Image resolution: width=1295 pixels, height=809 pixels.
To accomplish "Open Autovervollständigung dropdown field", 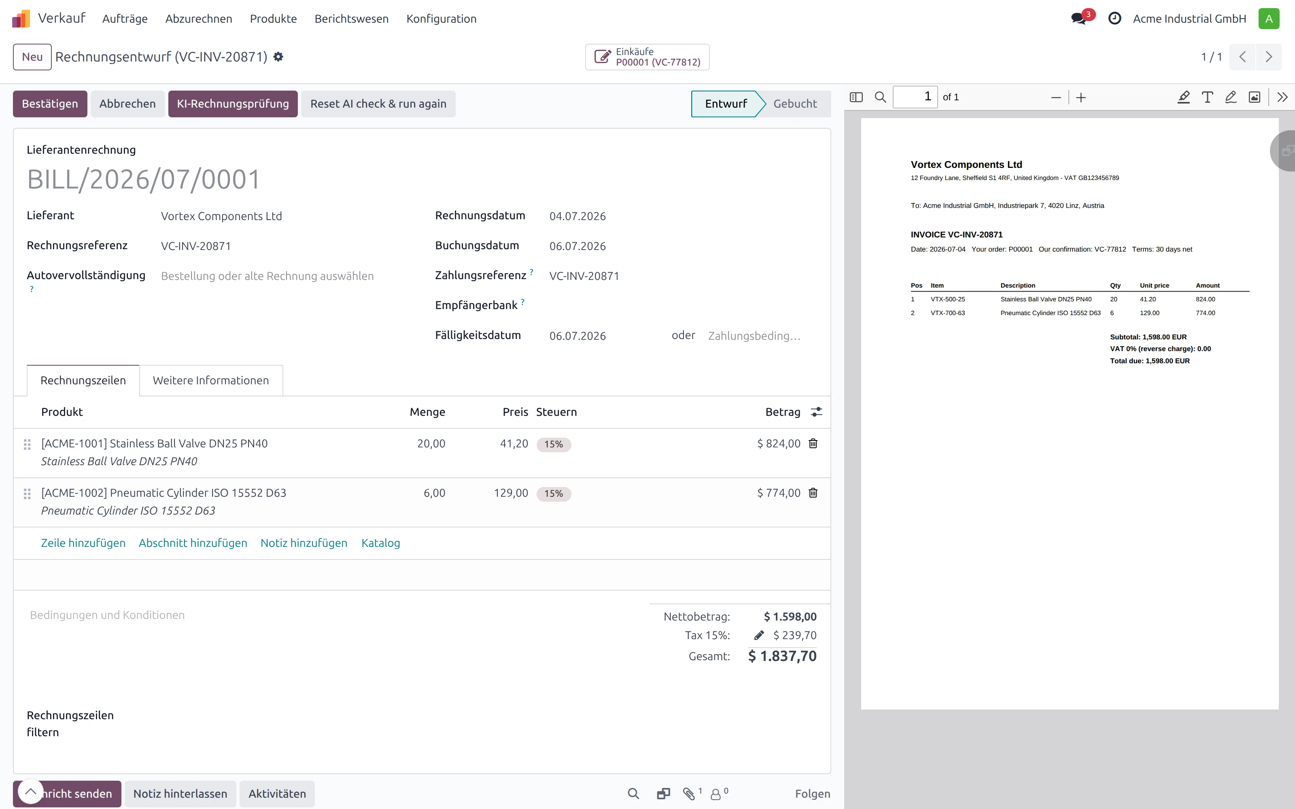I will (284, 276).
